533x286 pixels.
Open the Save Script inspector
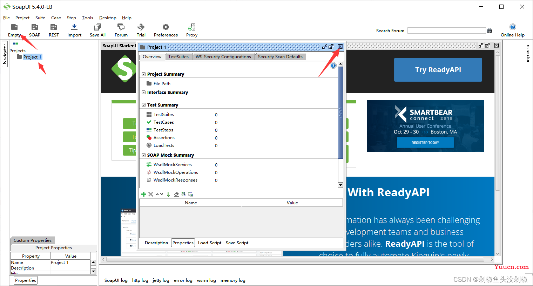point(237,243)
